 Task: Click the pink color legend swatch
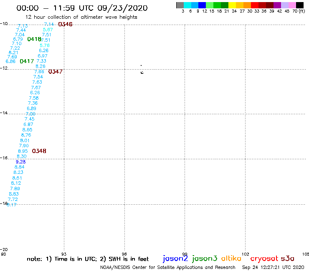click(x=292, y=5)
